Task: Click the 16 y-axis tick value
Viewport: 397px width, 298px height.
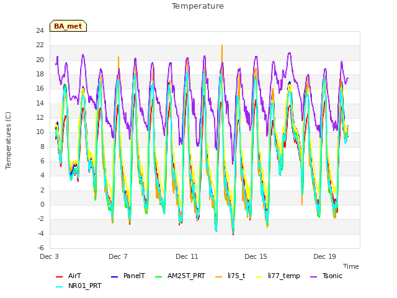Action: pyautogui.click(x=40, y=89)
